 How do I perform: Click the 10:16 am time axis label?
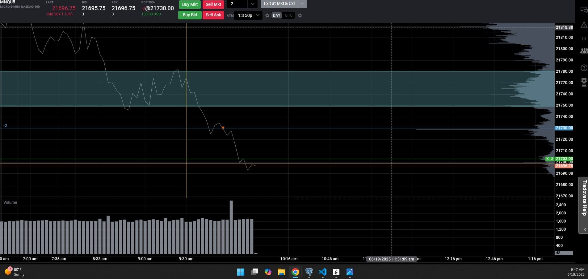pos(289,259)
